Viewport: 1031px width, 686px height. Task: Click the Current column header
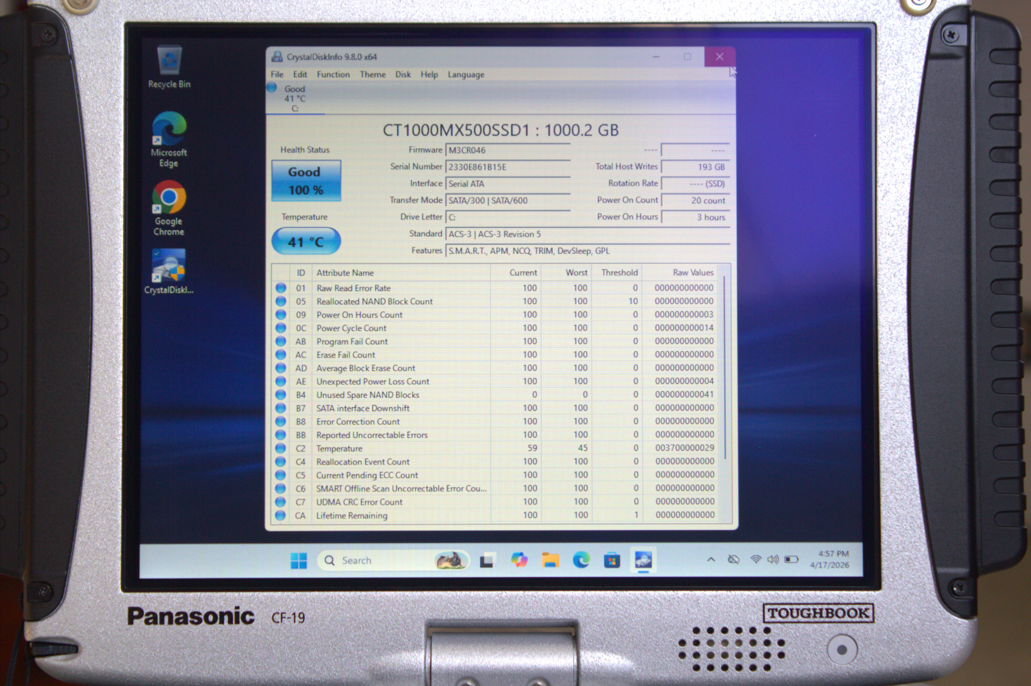coord(515,273)
